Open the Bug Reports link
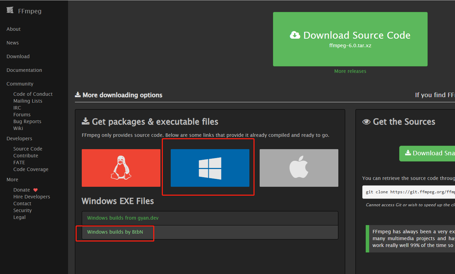The image size is (455, 274). click(27, 121)
